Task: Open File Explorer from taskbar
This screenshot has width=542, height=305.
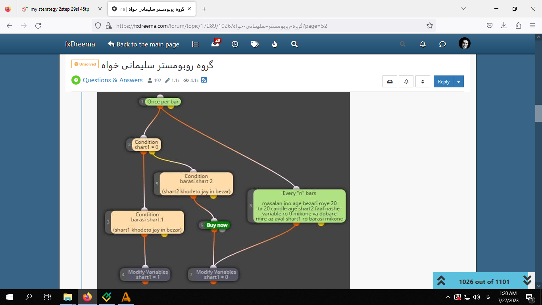Action: (x=68, y=297)
